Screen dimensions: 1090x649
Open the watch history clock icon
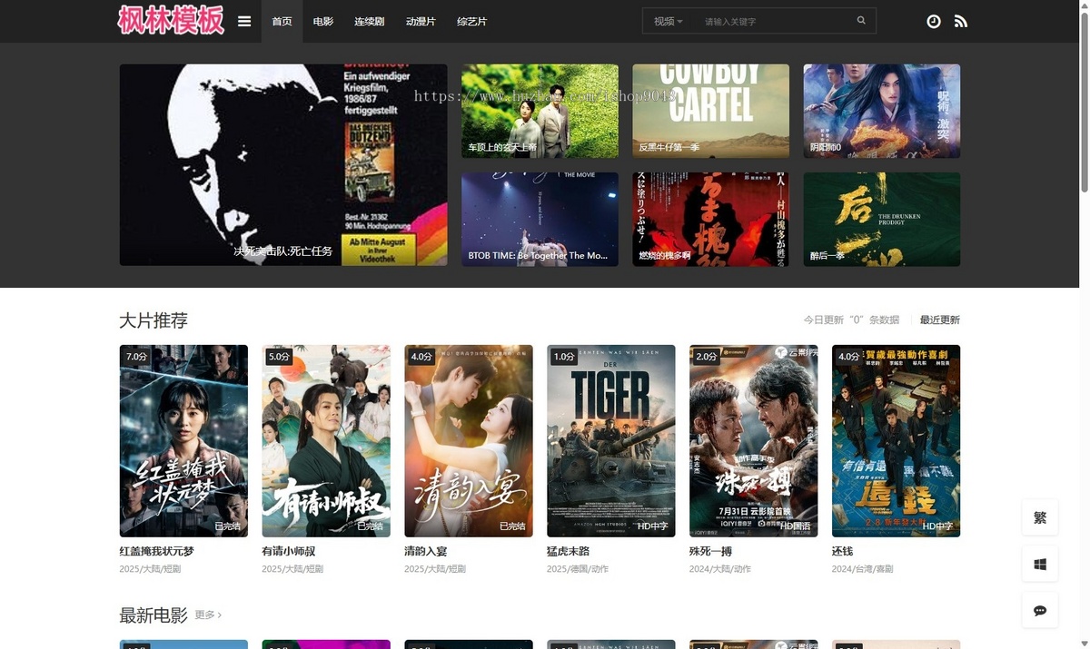tap(934, 21)
